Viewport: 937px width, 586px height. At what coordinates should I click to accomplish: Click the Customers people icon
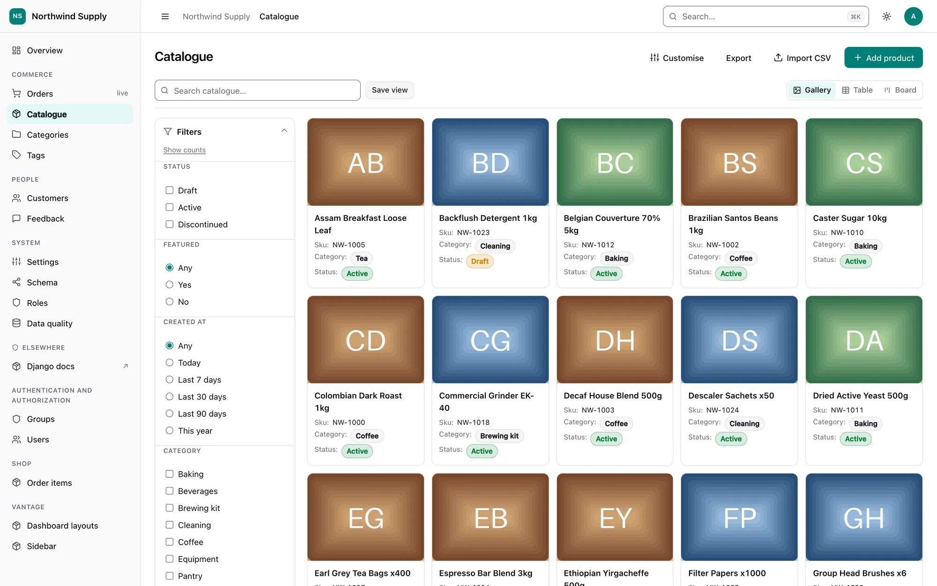(16, 198)
